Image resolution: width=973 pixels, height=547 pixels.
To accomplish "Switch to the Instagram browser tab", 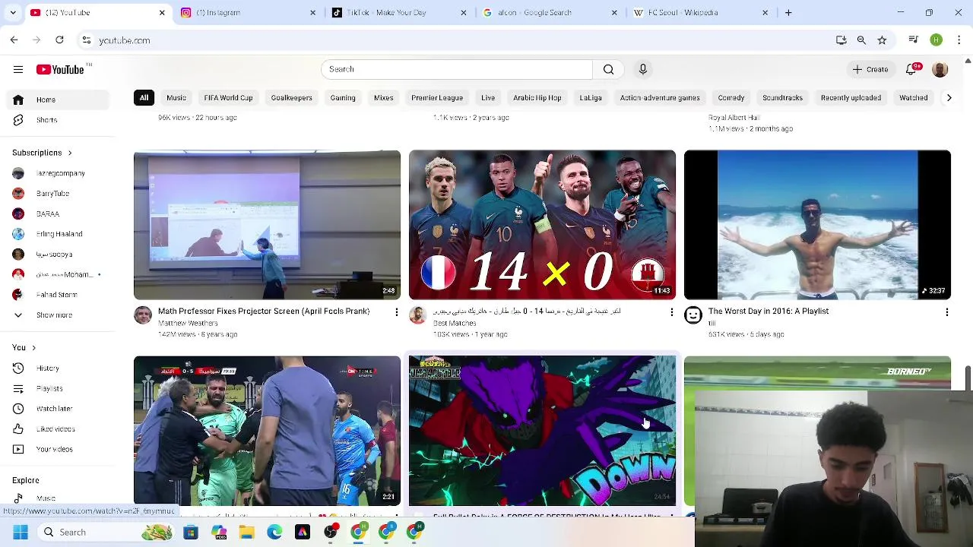I will (247, 13).
